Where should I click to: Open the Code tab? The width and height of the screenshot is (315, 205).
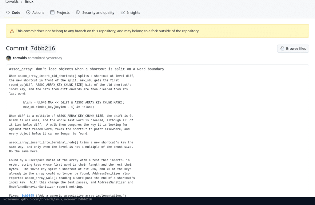coord(13,12)
